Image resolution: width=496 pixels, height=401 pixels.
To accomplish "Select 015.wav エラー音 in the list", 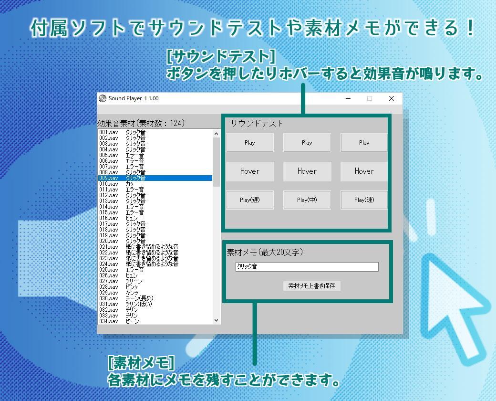I will click(x=155, y=212).
